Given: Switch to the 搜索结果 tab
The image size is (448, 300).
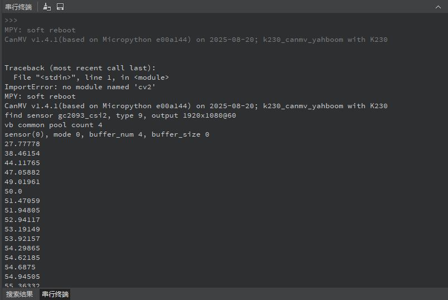Looking at the screenshot, I should coord(20,294).
